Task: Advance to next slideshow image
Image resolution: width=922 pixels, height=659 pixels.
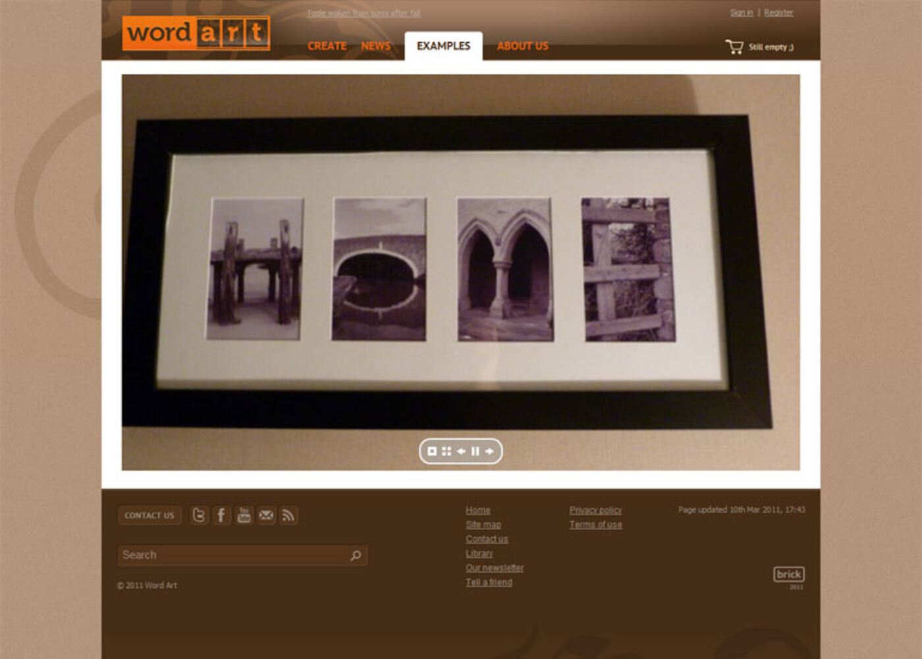Action: tap(489, 451)
